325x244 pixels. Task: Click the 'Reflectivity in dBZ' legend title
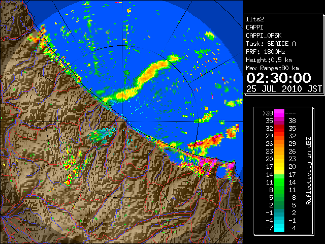point(309,171)
